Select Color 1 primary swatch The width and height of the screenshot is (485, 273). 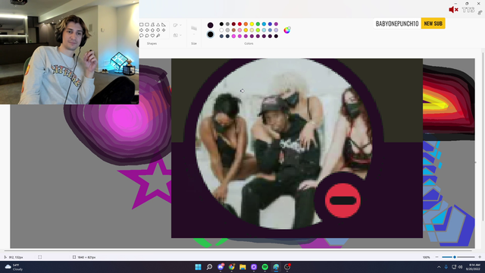click(211, 25)
